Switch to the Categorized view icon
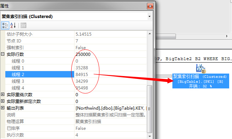232x139 pixels. coord(5,25)
